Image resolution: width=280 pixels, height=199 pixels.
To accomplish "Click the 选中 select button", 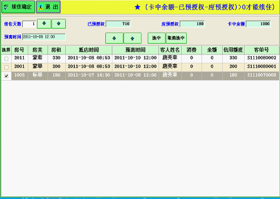I will [x=157, y=38].
